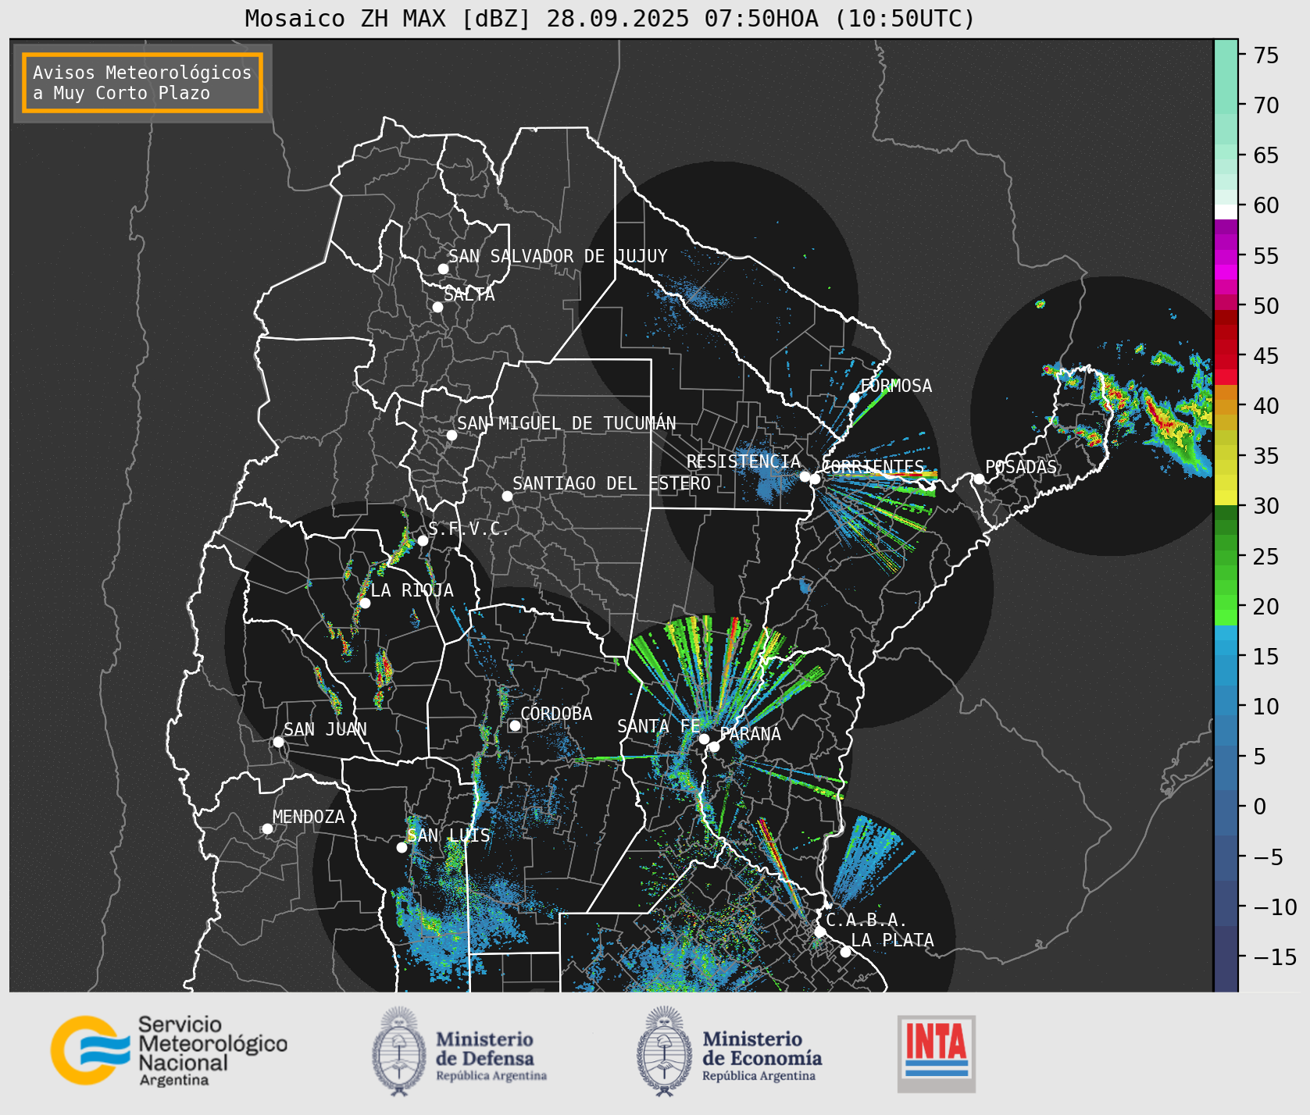This screenshot has width=1310, height=1115.
Task: Select the La Rioja city marker
Action: tap(365, 603)
